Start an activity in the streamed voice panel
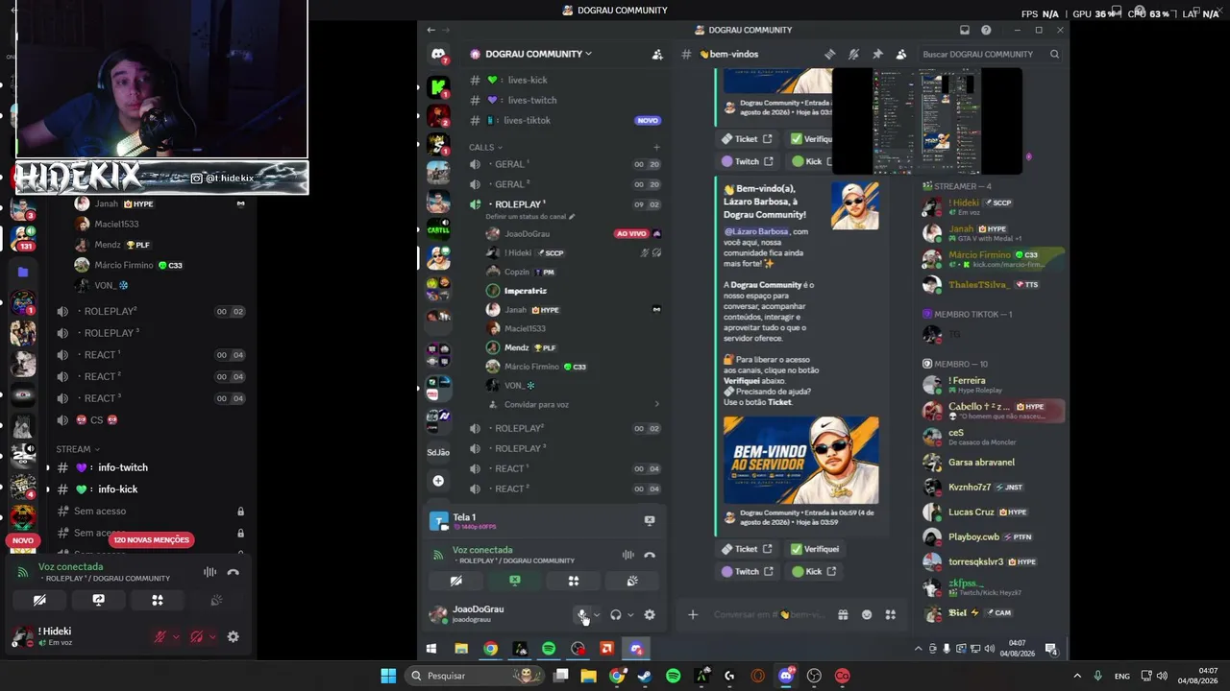This screenshot has width=1230, height=691. [574, 581]
